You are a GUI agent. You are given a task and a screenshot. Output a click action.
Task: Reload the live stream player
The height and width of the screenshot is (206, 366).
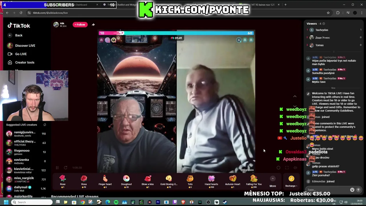point(65,168)
